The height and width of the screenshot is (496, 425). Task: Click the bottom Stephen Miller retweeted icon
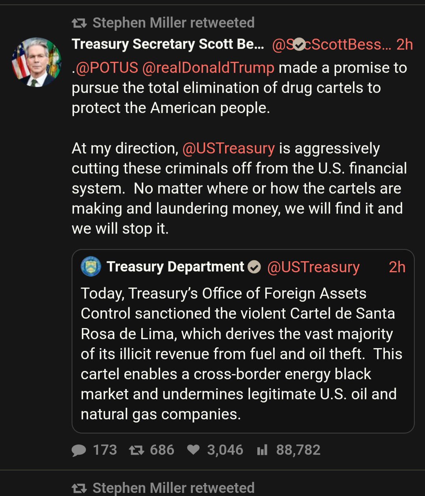click(x=79, y=488)
